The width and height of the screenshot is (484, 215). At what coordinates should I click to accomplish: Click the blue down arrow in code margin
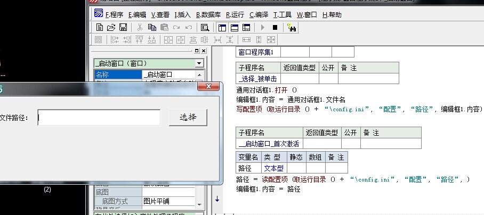217,199
